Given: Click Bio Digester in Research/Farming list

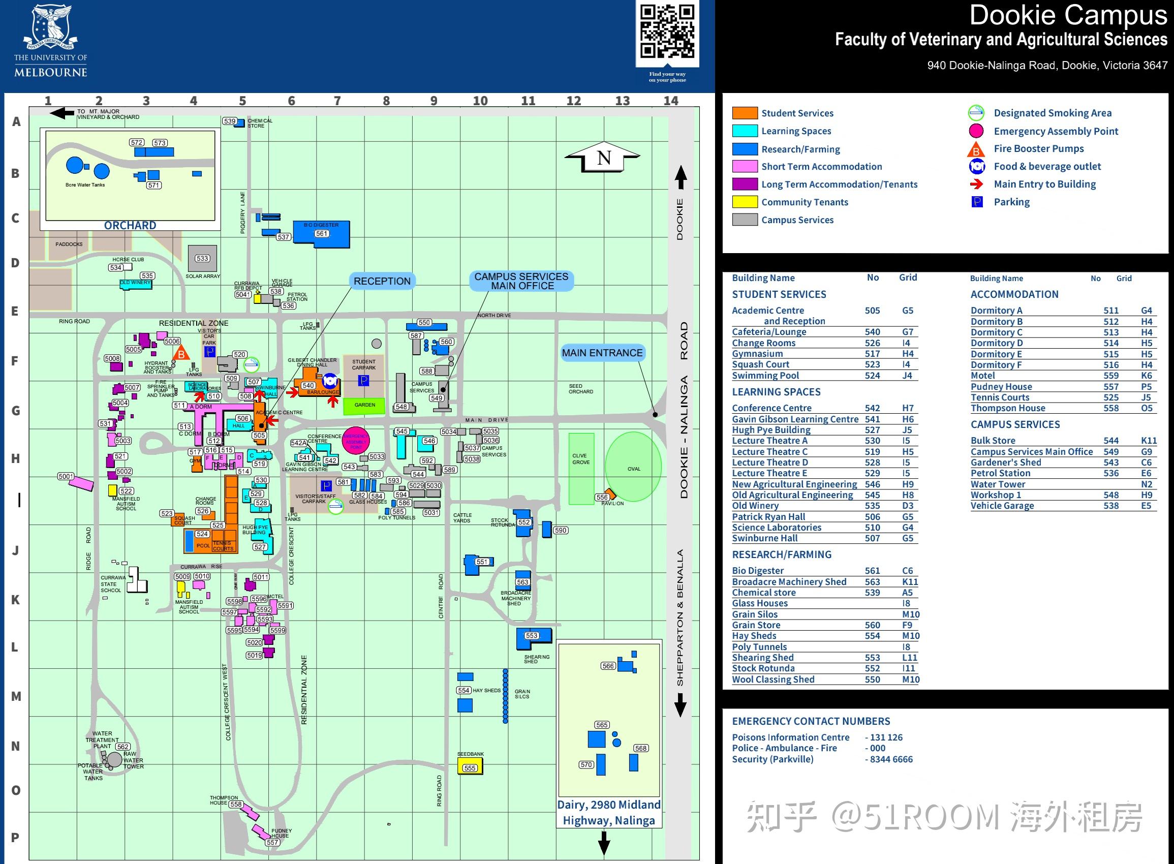Looking at the screenshot, I should (758, 571).
